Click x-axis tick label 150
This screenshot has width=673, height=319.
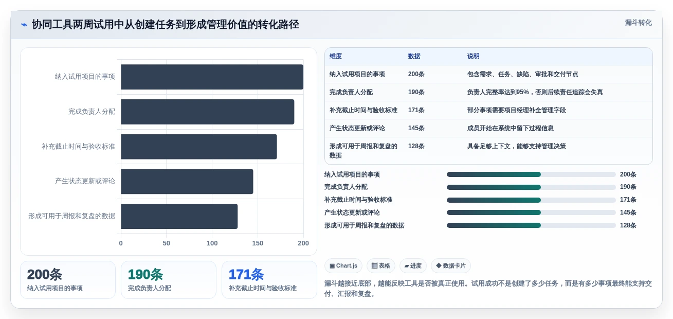click(x=258, y=243)
